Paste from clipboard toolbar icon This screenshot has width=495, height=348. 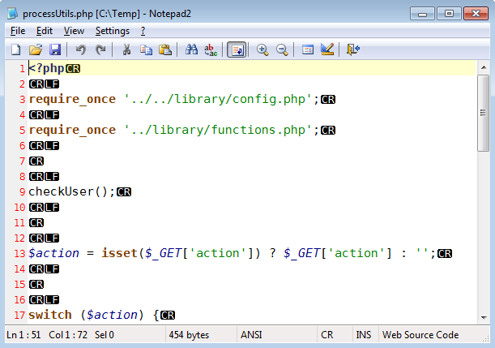165,49
